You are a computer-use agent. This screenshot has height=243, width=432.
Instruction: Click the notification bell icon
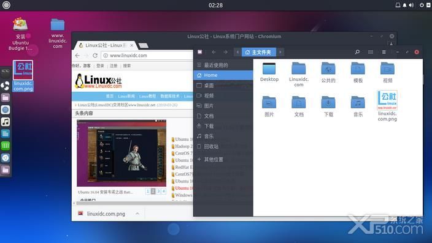404,5
